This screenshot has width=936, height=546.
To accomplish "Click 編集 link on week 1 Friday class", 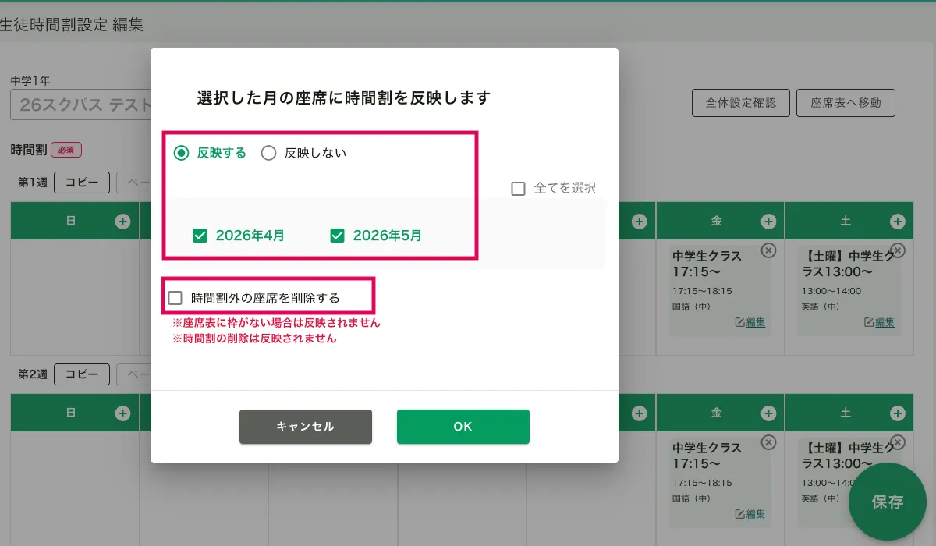I will tap(754, 322).
